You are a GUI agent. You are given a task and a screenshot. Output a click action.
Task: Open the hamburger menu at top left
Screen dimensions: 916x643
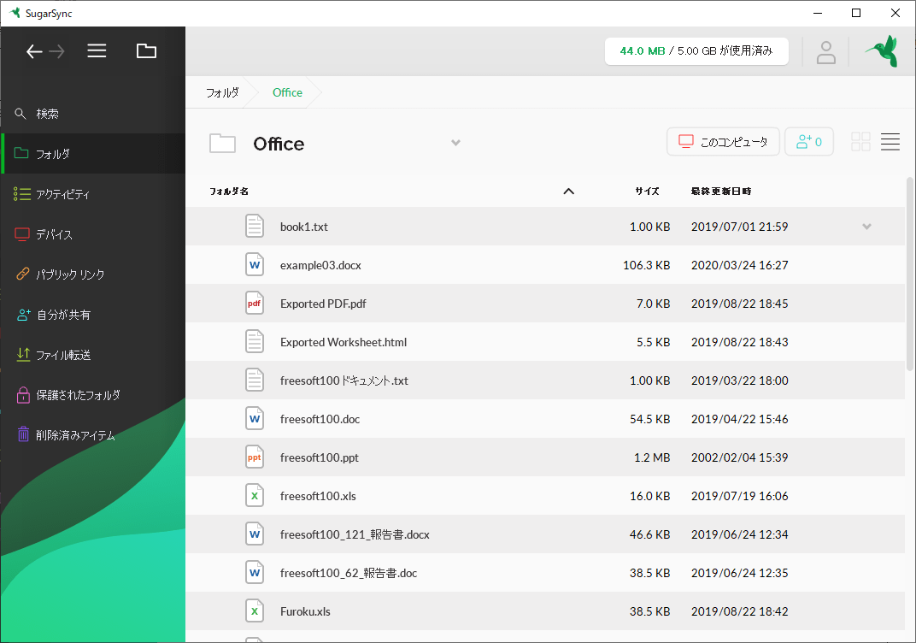tap(97, 50)
